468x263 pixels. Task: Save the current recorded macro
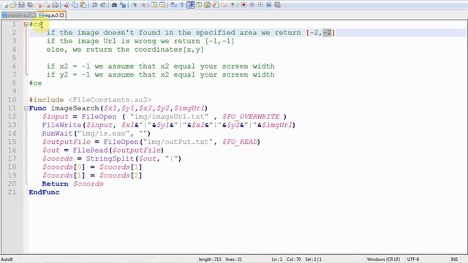(x=277, y=5)
